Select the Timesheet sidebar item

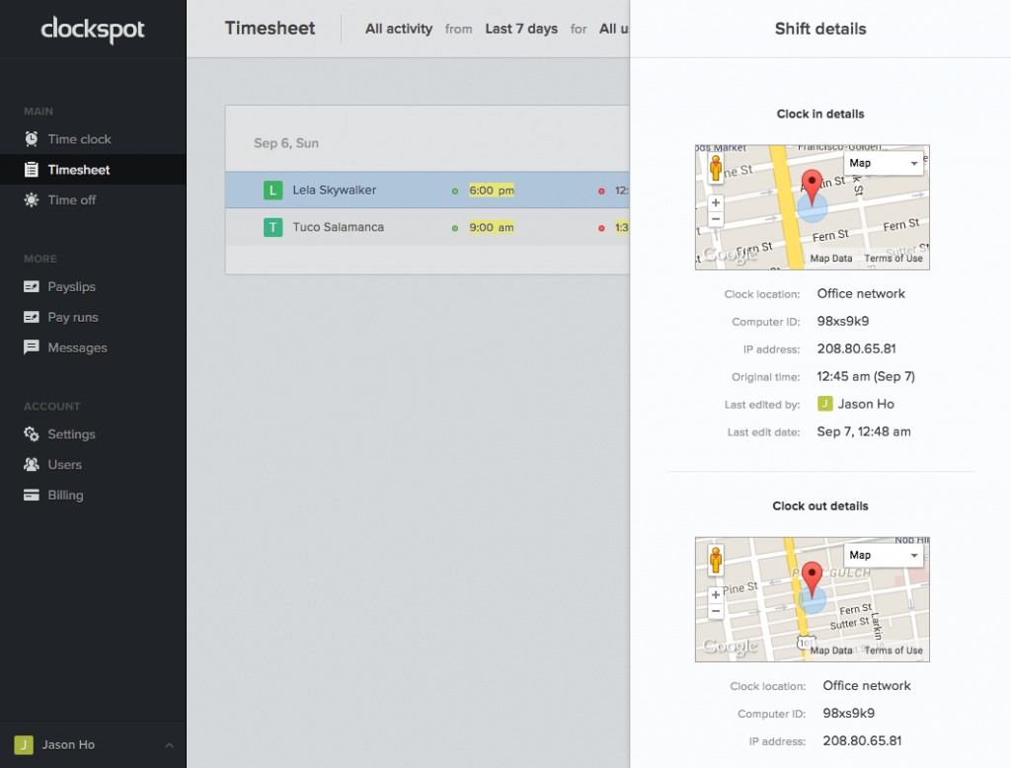coord(79,169)
